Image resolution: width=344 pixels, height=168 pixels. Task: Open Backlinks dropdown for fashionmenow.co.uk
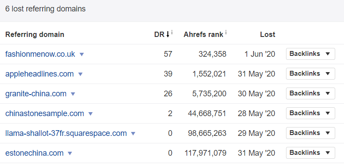point(311,54)
